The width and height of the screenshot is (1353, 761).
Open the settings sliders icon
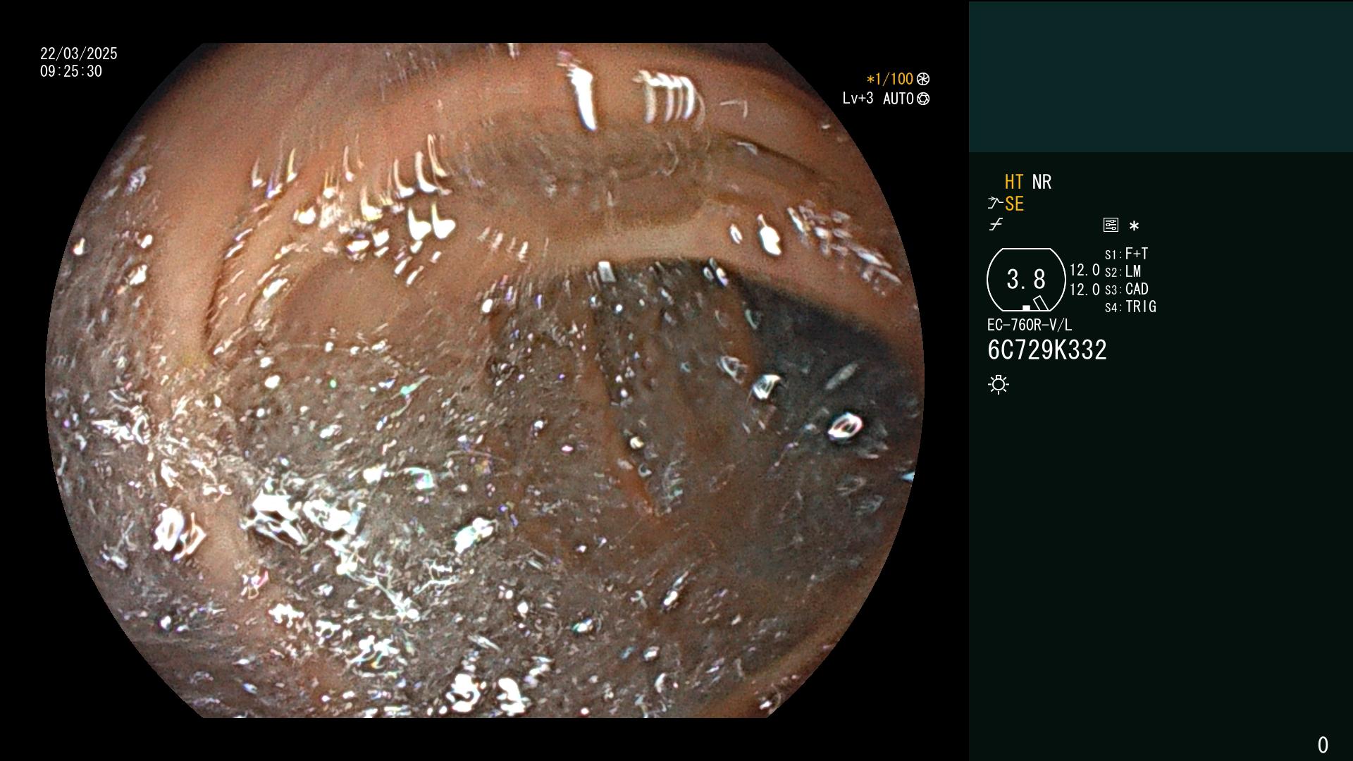pos(1111,225)
